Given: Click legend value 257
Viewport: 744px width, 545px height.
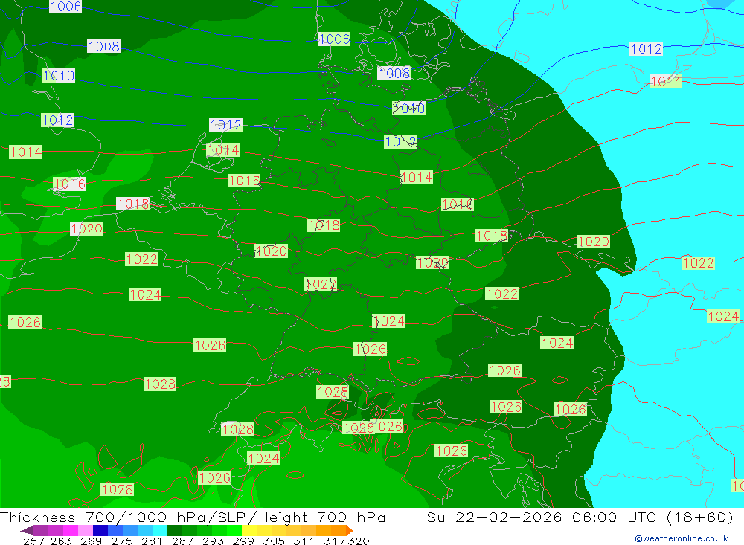Looking at the screenshot, I should pos(33,541).
